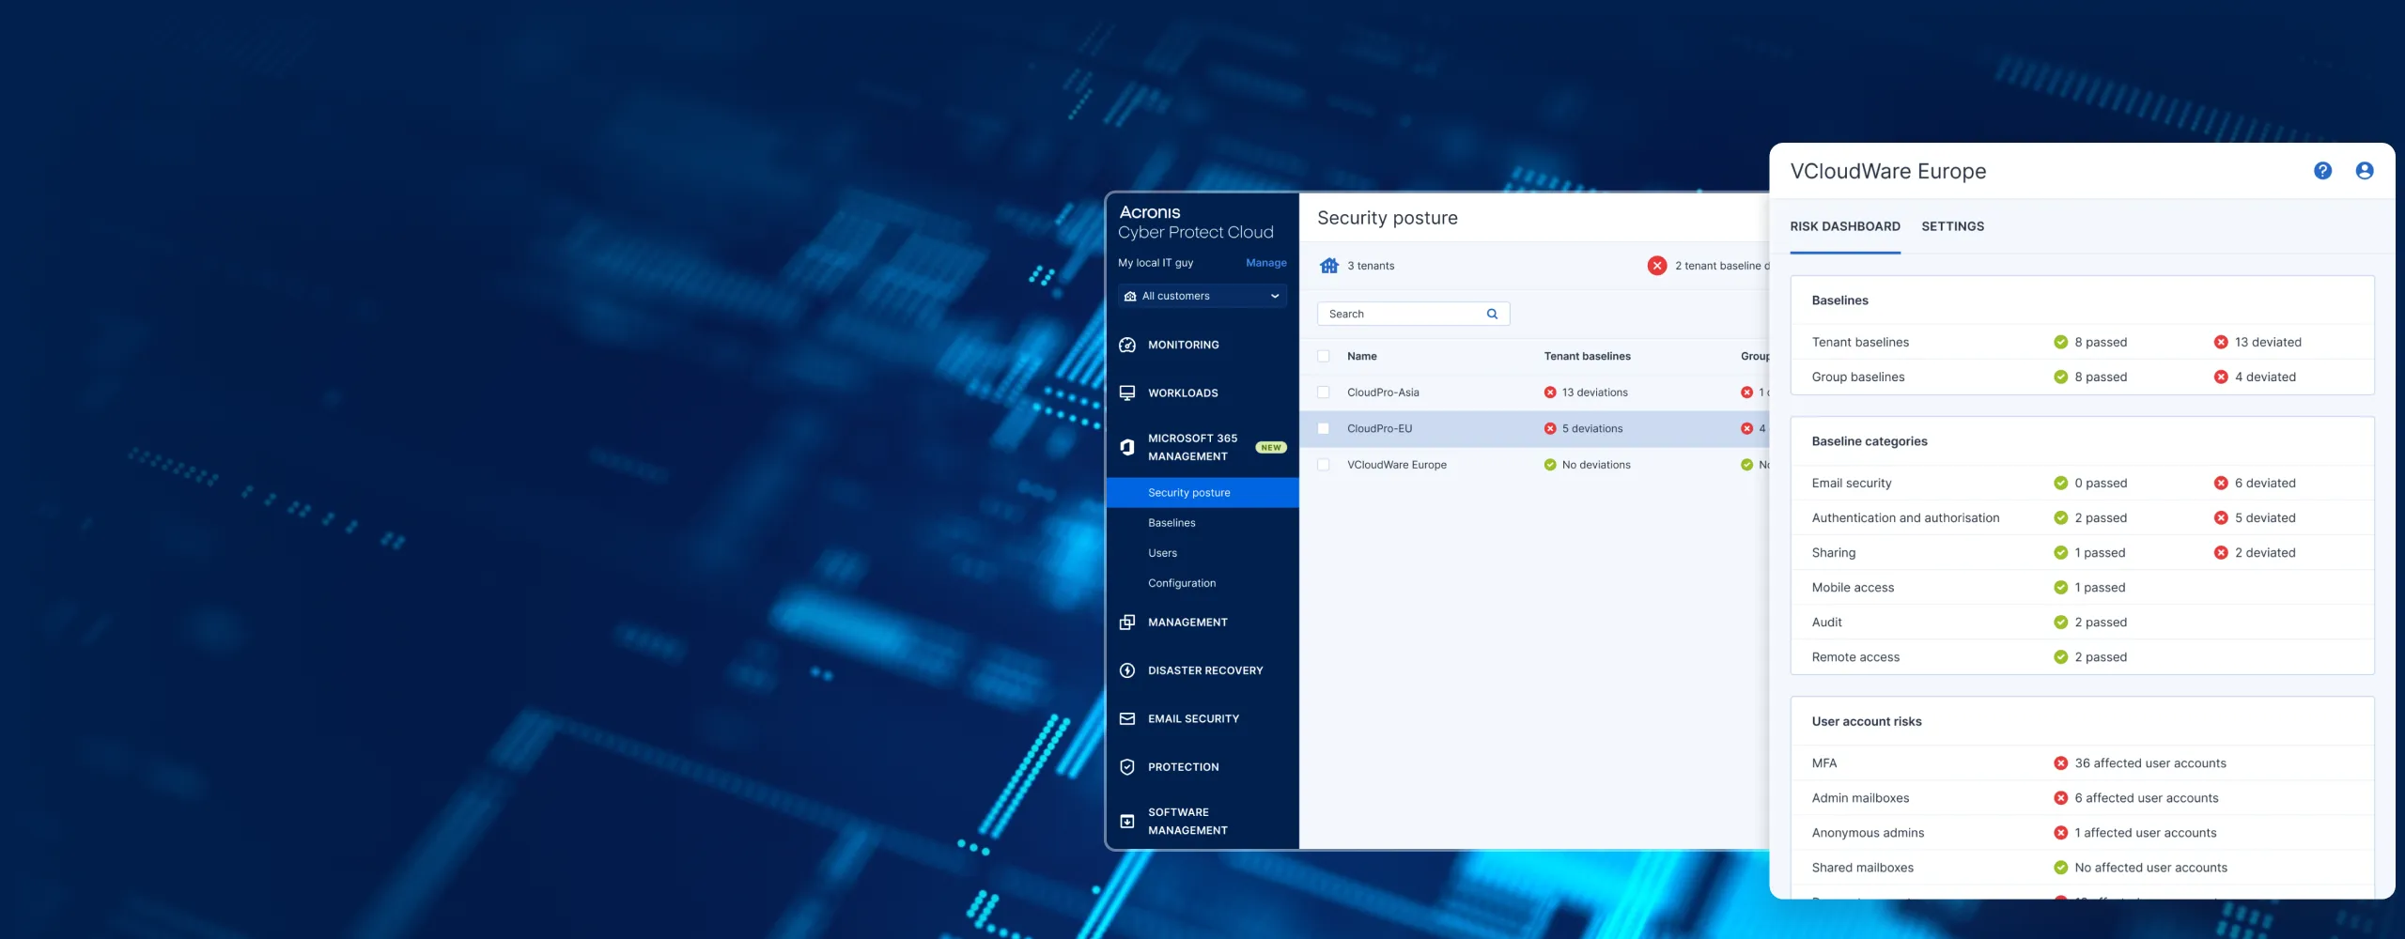Screen dimensions: 2405x939
Task: Click the Workloads monitor icon
Action: click(1127, 393)
